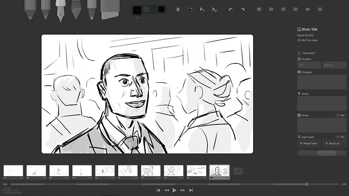Play the storyboard animatic
The image size is (349, 196).
click(174, 190)
